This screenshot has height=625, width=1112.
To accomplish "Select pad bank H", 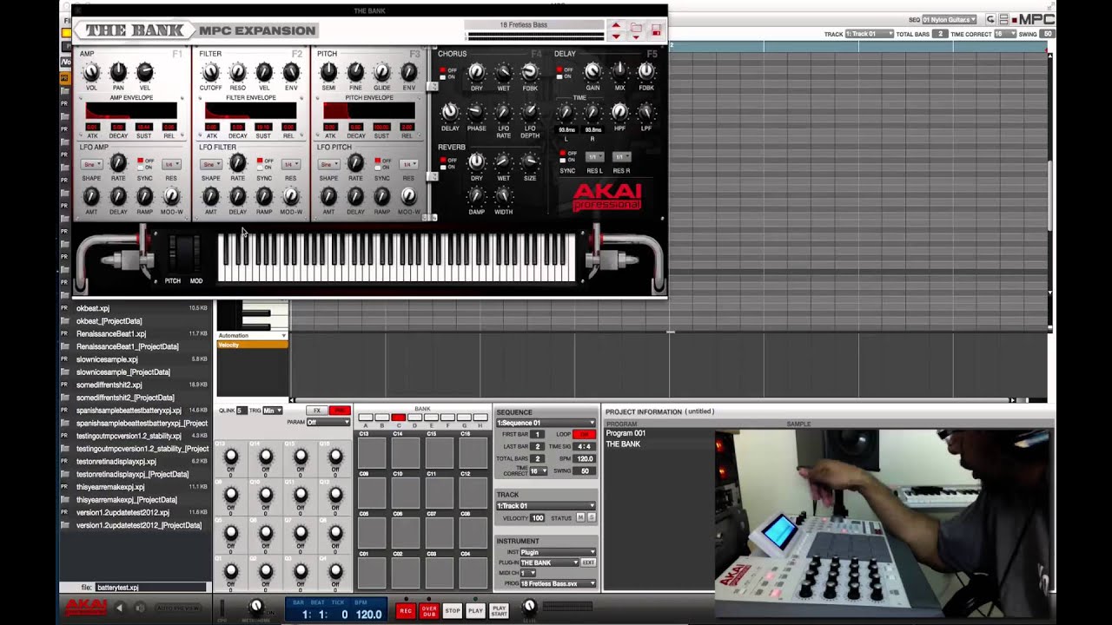I will [480, 418].
